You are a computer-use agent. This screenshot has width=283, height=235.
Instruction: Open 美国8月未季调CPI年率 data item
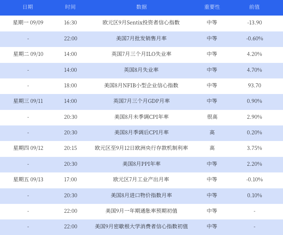(141, 117)
